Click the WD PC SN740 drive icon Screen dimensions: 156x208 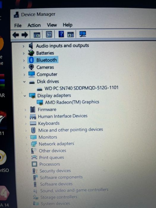[40, 89]
